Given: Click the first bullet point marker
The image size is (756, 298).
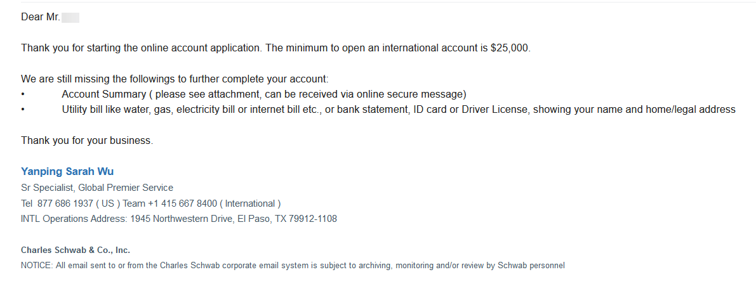Looking at the screenshot, I should [x=23, y=95].
